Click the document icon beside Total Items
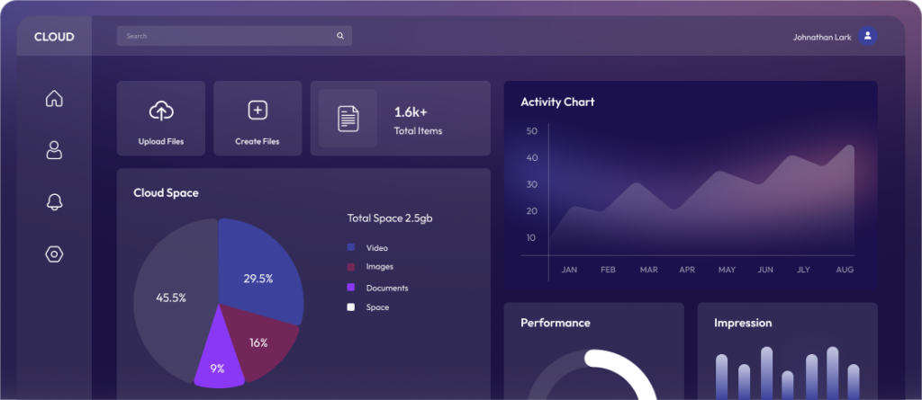This screenshot has height=400, width=922. (x=348, y=118)
